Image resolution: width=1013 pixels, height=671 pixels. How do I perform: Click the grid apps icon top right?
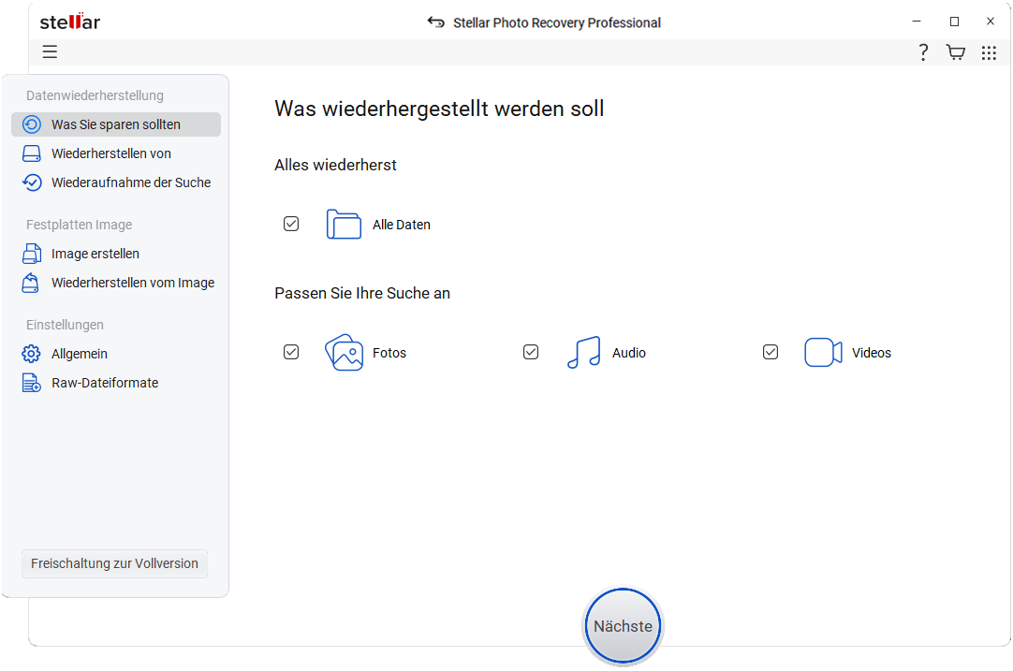(989, 52)
